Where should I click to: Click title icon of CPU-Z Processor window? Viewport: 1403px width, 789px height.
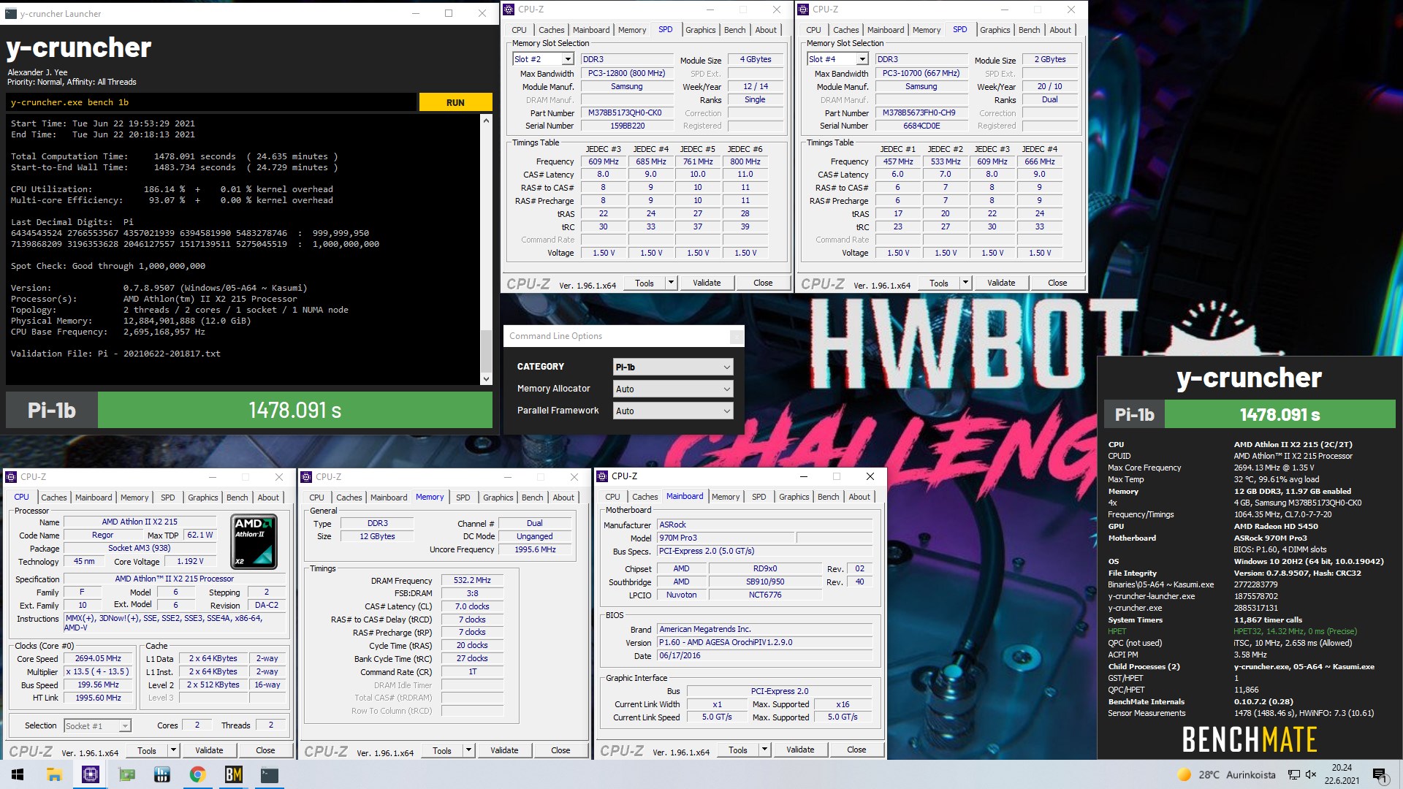pyautogui.click(x=12, y=477)
